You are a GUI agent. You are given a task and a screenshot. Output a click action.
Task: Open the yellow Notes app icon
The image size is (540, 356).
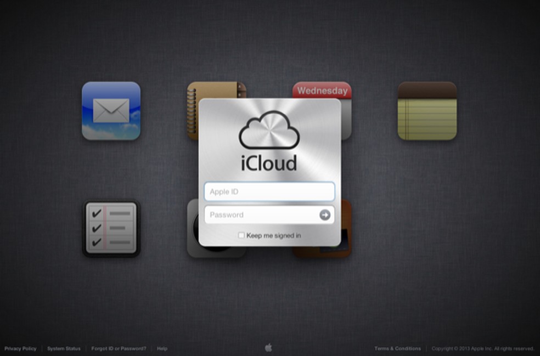coord(428,111)
